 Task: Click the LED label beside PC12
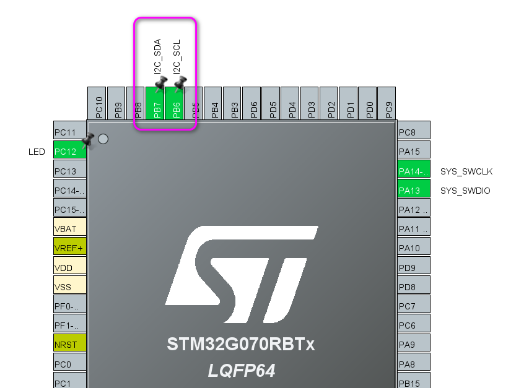(37, 152)
